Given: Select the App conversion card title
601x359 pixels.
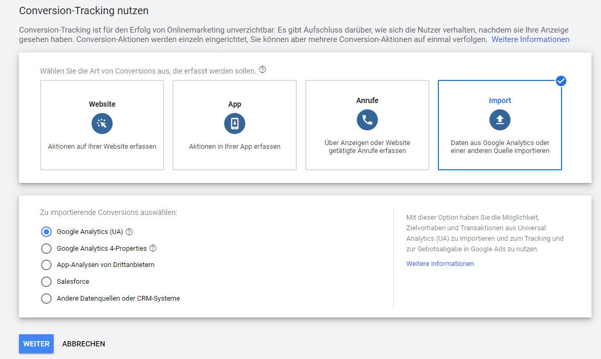Looking at the screenshot, I should (x=235, y=104).
